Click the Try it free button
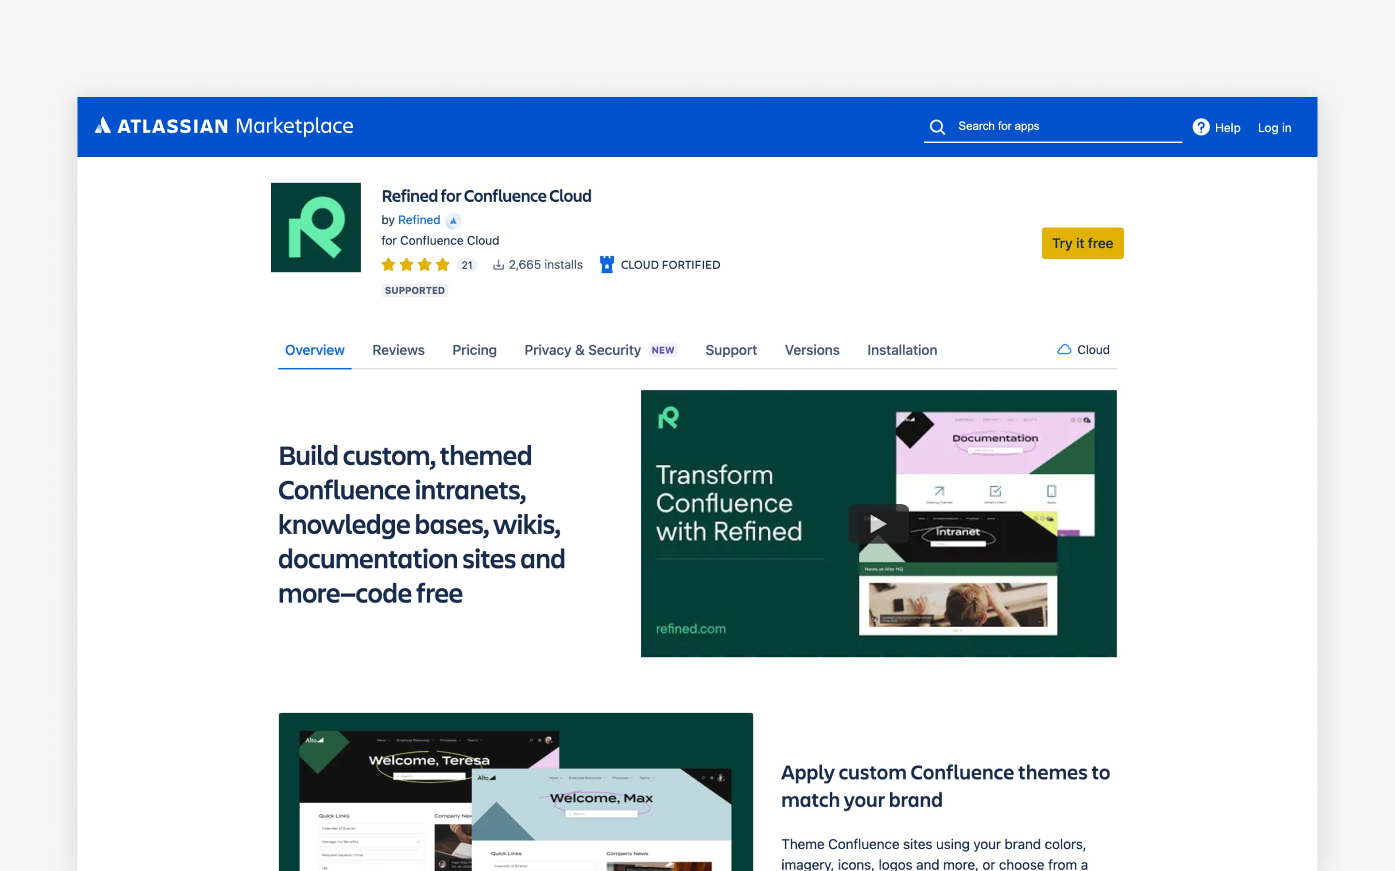1395x871 pixels. click(1082, 242)
